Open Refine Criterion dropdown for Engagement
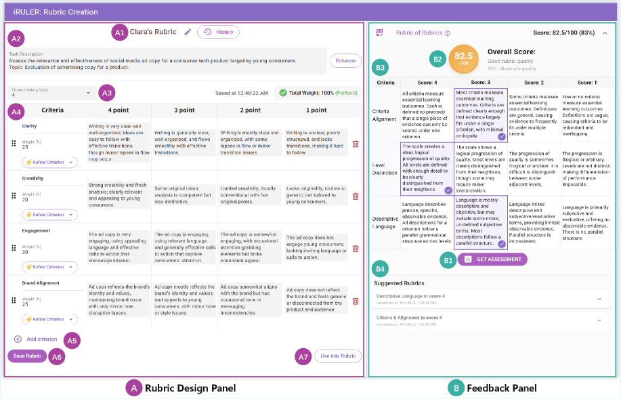 coord(50,267)
